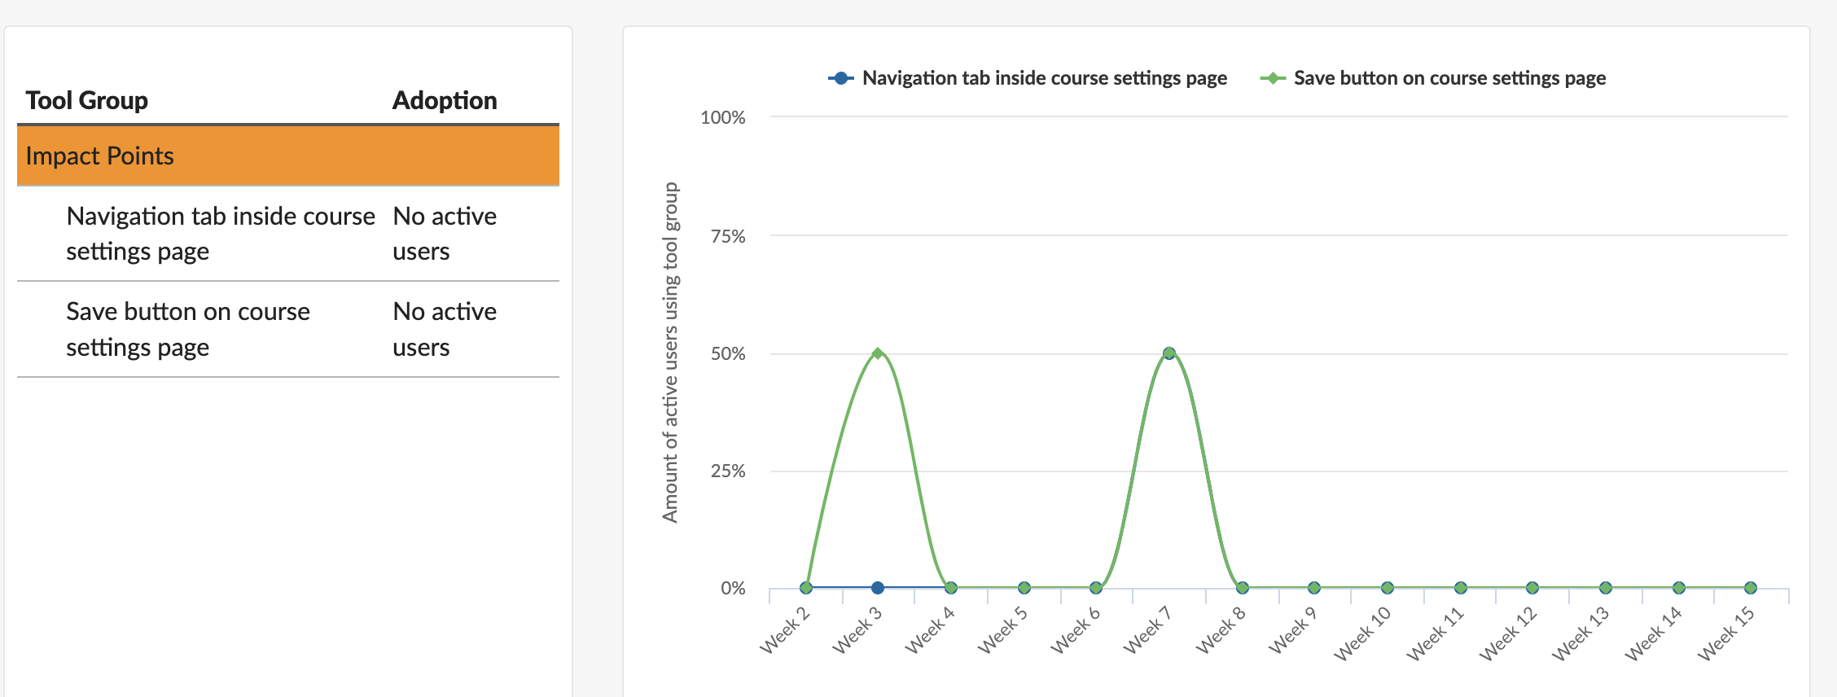This screenshot has width=1837, height=697.
Task: Select the Impact Points group row
Action: click(288, 156)
